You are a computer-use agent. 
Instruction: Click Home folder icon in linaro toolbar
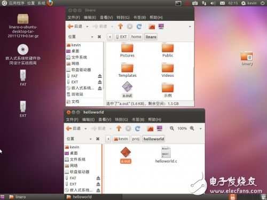tap(152, 27)
